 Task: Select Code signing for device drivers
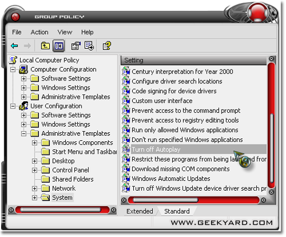tap(174, 91)
